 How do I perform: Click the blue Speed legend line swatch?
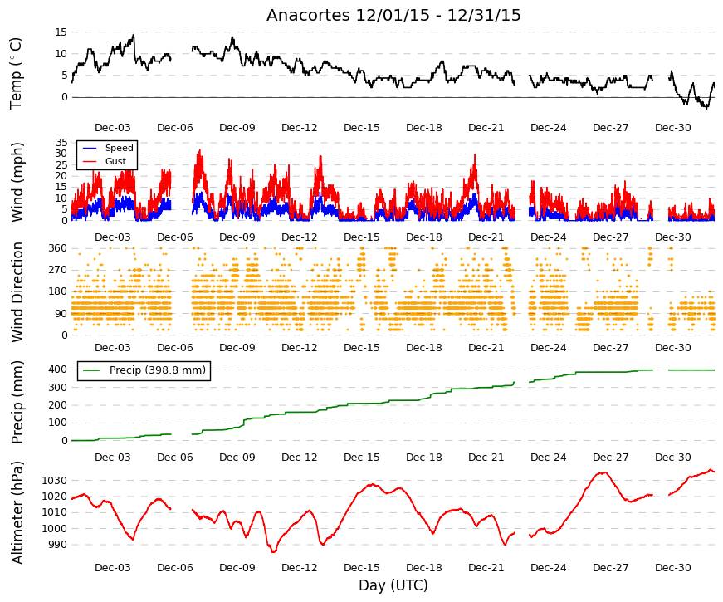pos(89,148)
